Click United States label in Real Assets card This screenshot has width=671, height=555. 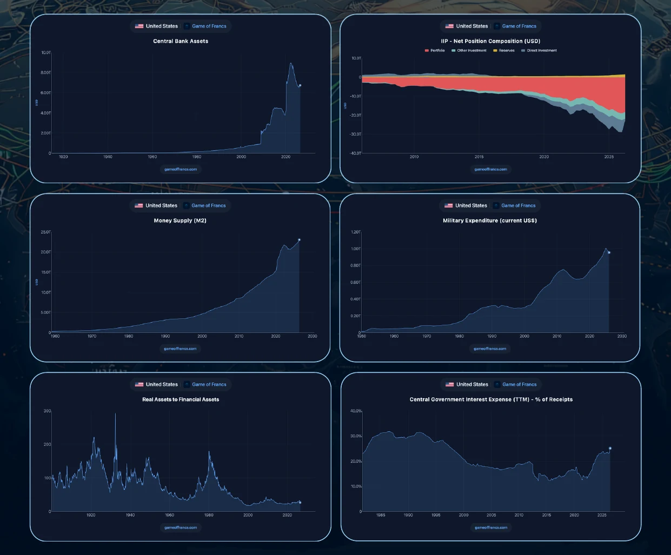pyautogui.click(x=162, y=384)
